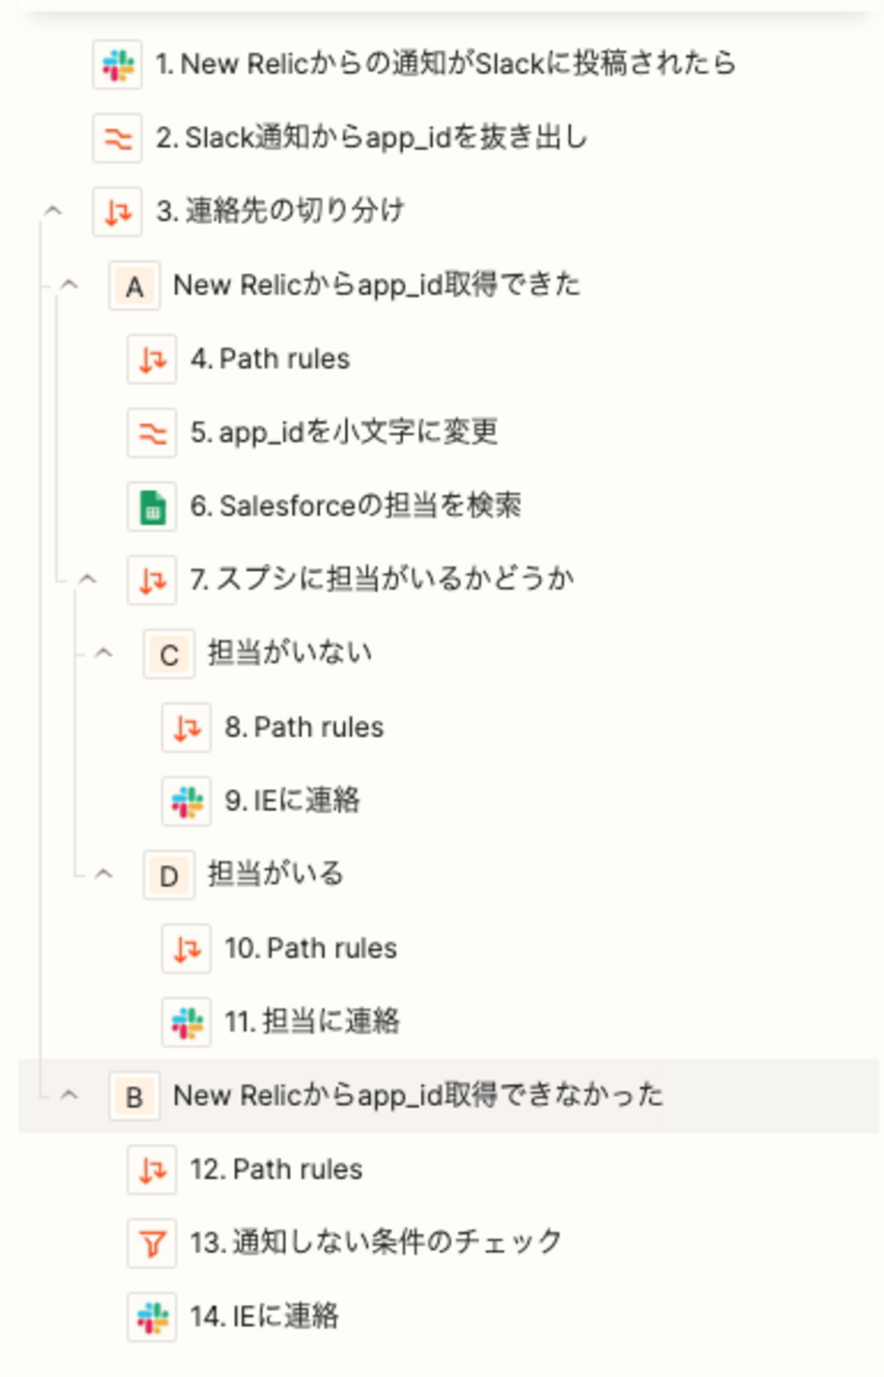Collapse step 3 連絡先の切り分け branch
This screenshot has height=1377, width=884.
point(53,212)
